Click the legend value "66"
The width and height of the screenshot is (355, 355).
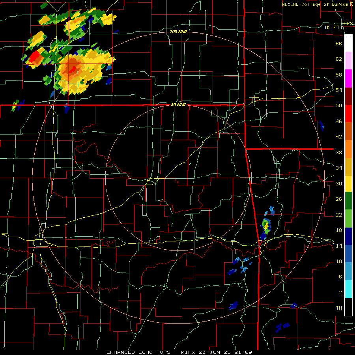pos(339,43)
